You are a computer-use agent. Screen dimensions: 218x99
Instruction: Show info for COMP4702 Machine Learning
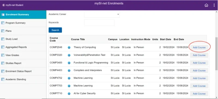click(69, 78)
